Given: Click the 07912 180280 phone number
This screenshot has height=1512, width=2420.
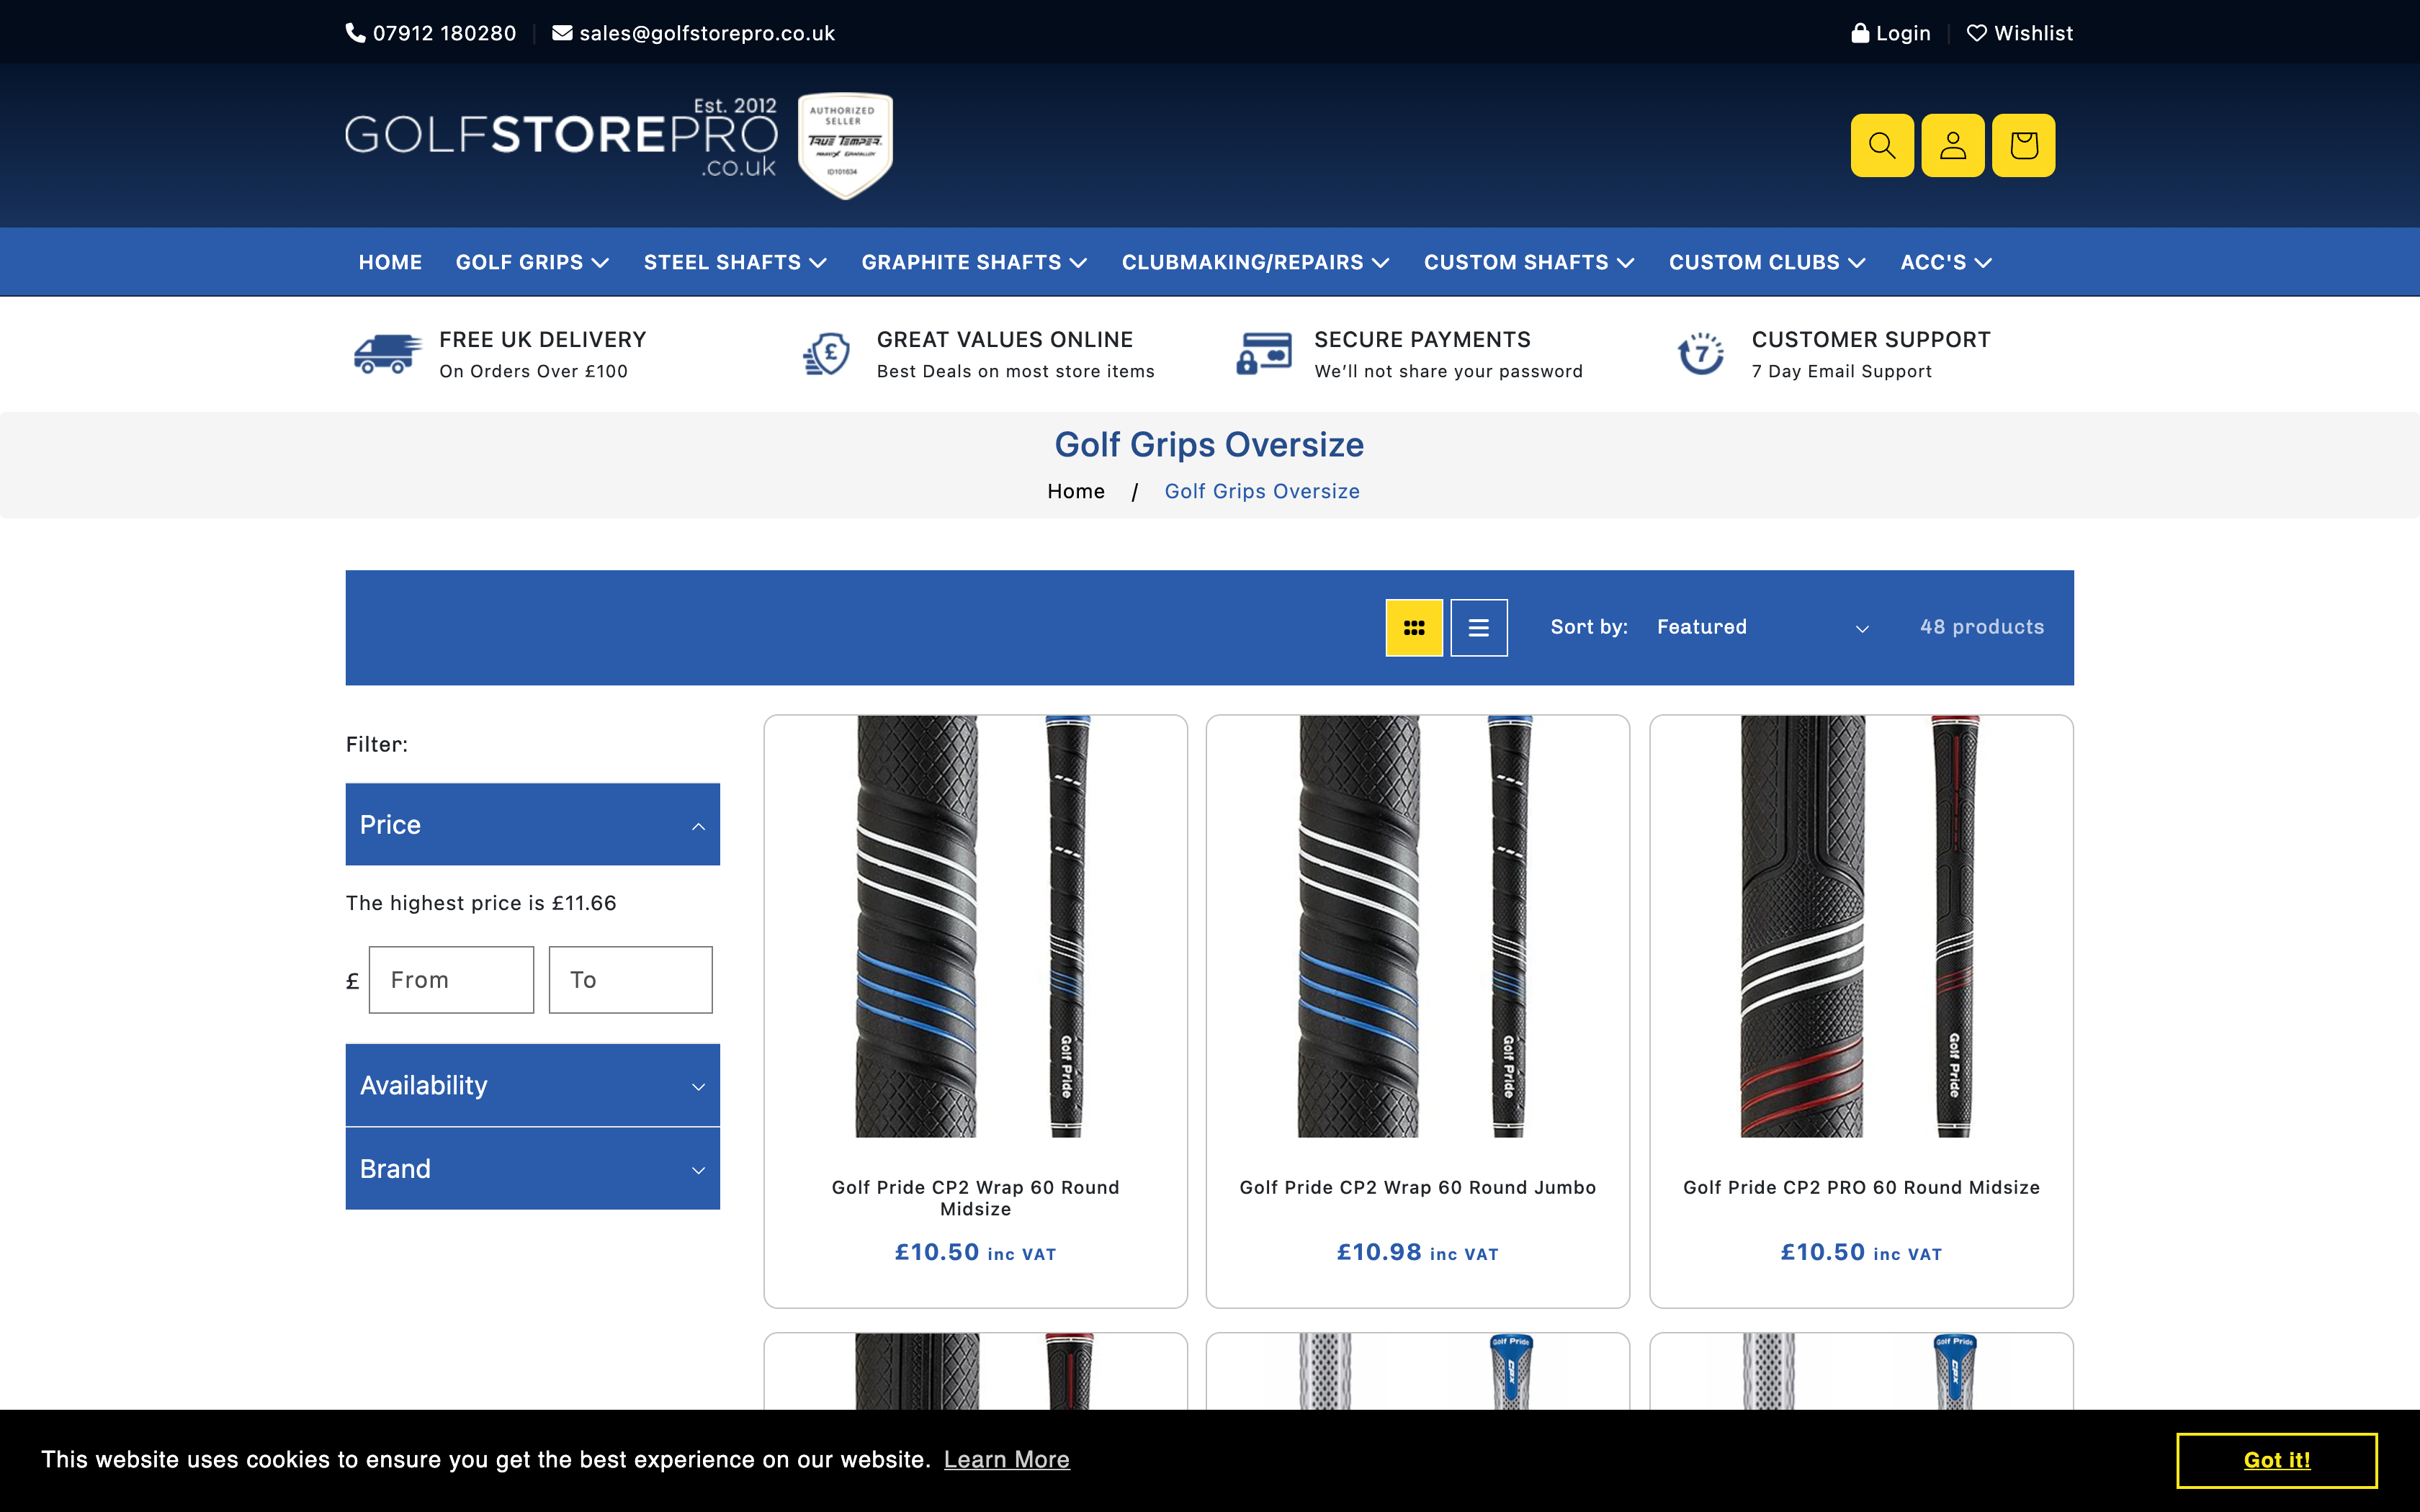Looking at the screenshot, I should coord(444,33).
